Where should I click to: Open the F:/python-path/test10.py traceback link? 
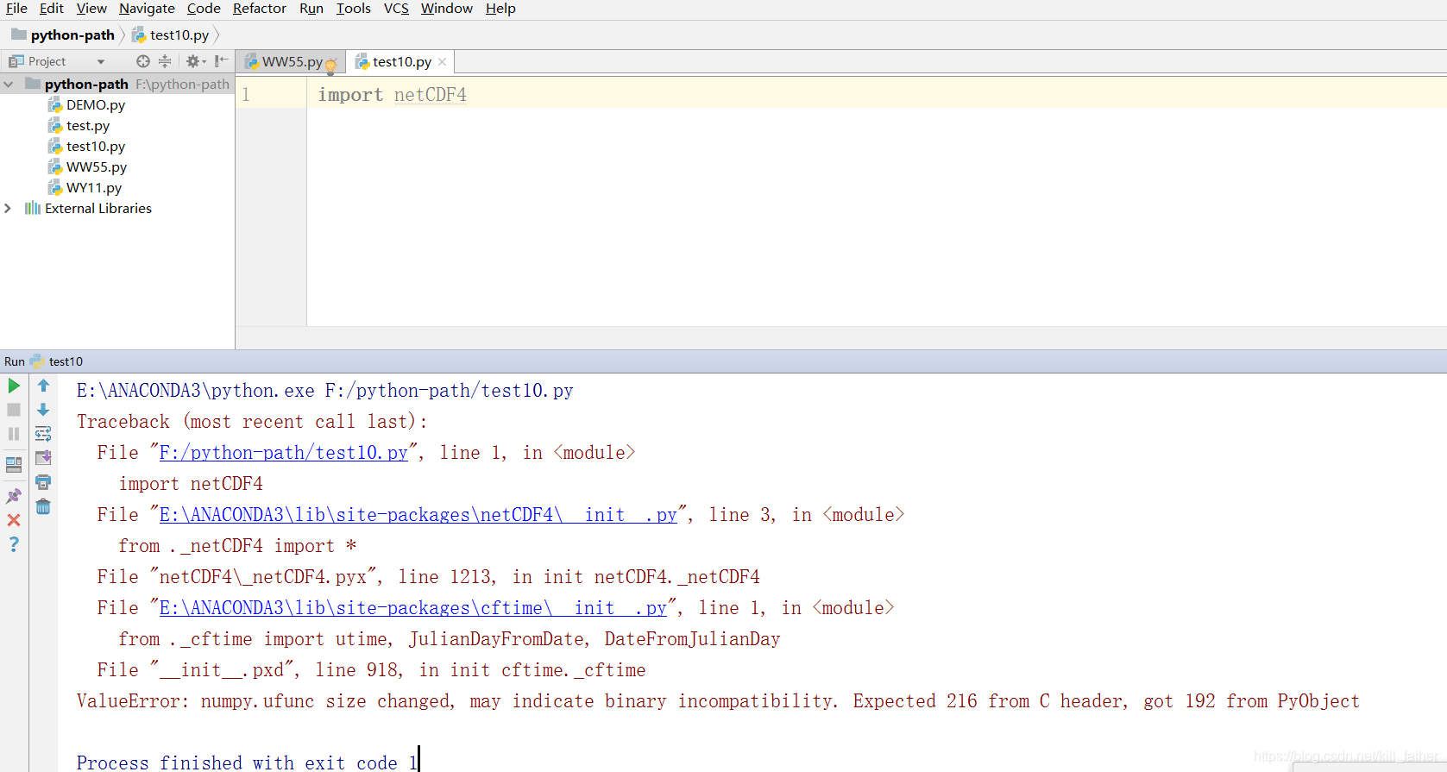(x=284, y=453)
